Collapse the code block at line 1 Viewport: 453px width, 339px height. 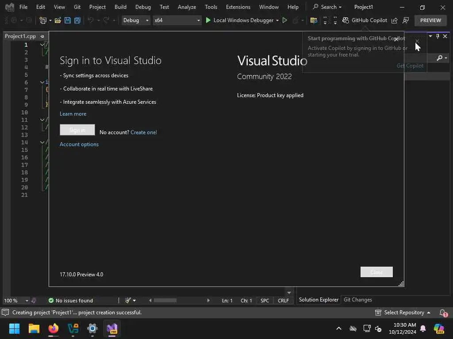point(42,45)
